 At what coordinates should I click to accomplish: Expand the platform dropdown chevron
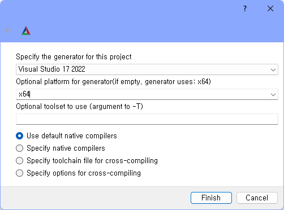[x=273, y=94]
